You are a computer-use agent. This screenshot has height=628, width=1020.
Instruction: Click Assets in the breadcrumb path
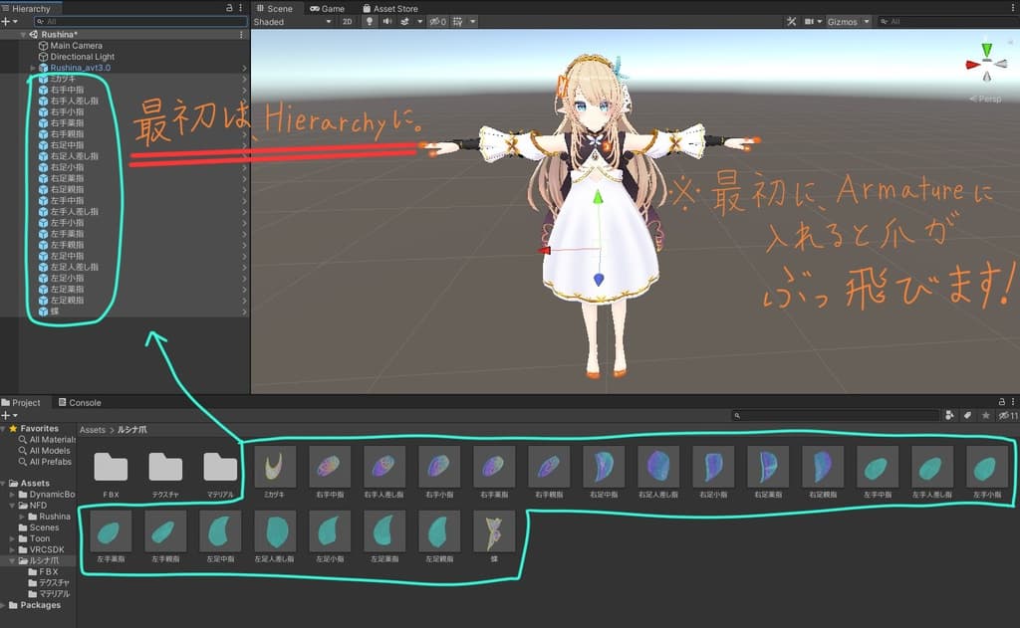(x=92, y=429)
